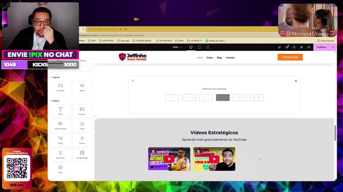Click the CONSULTORIA button
Image resolution: width=343 pixels, height=192 pixels.
click(x=290, y=57)
